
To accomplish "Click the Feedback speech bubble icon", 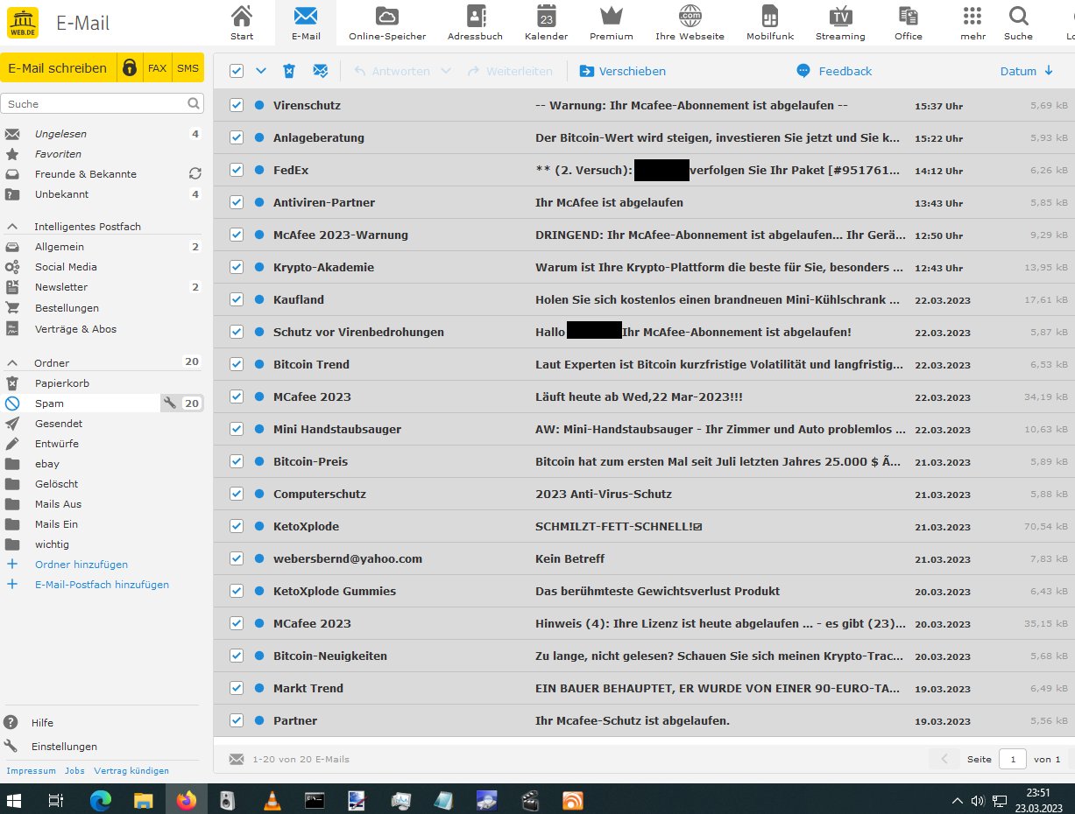I will click(803, 71).
